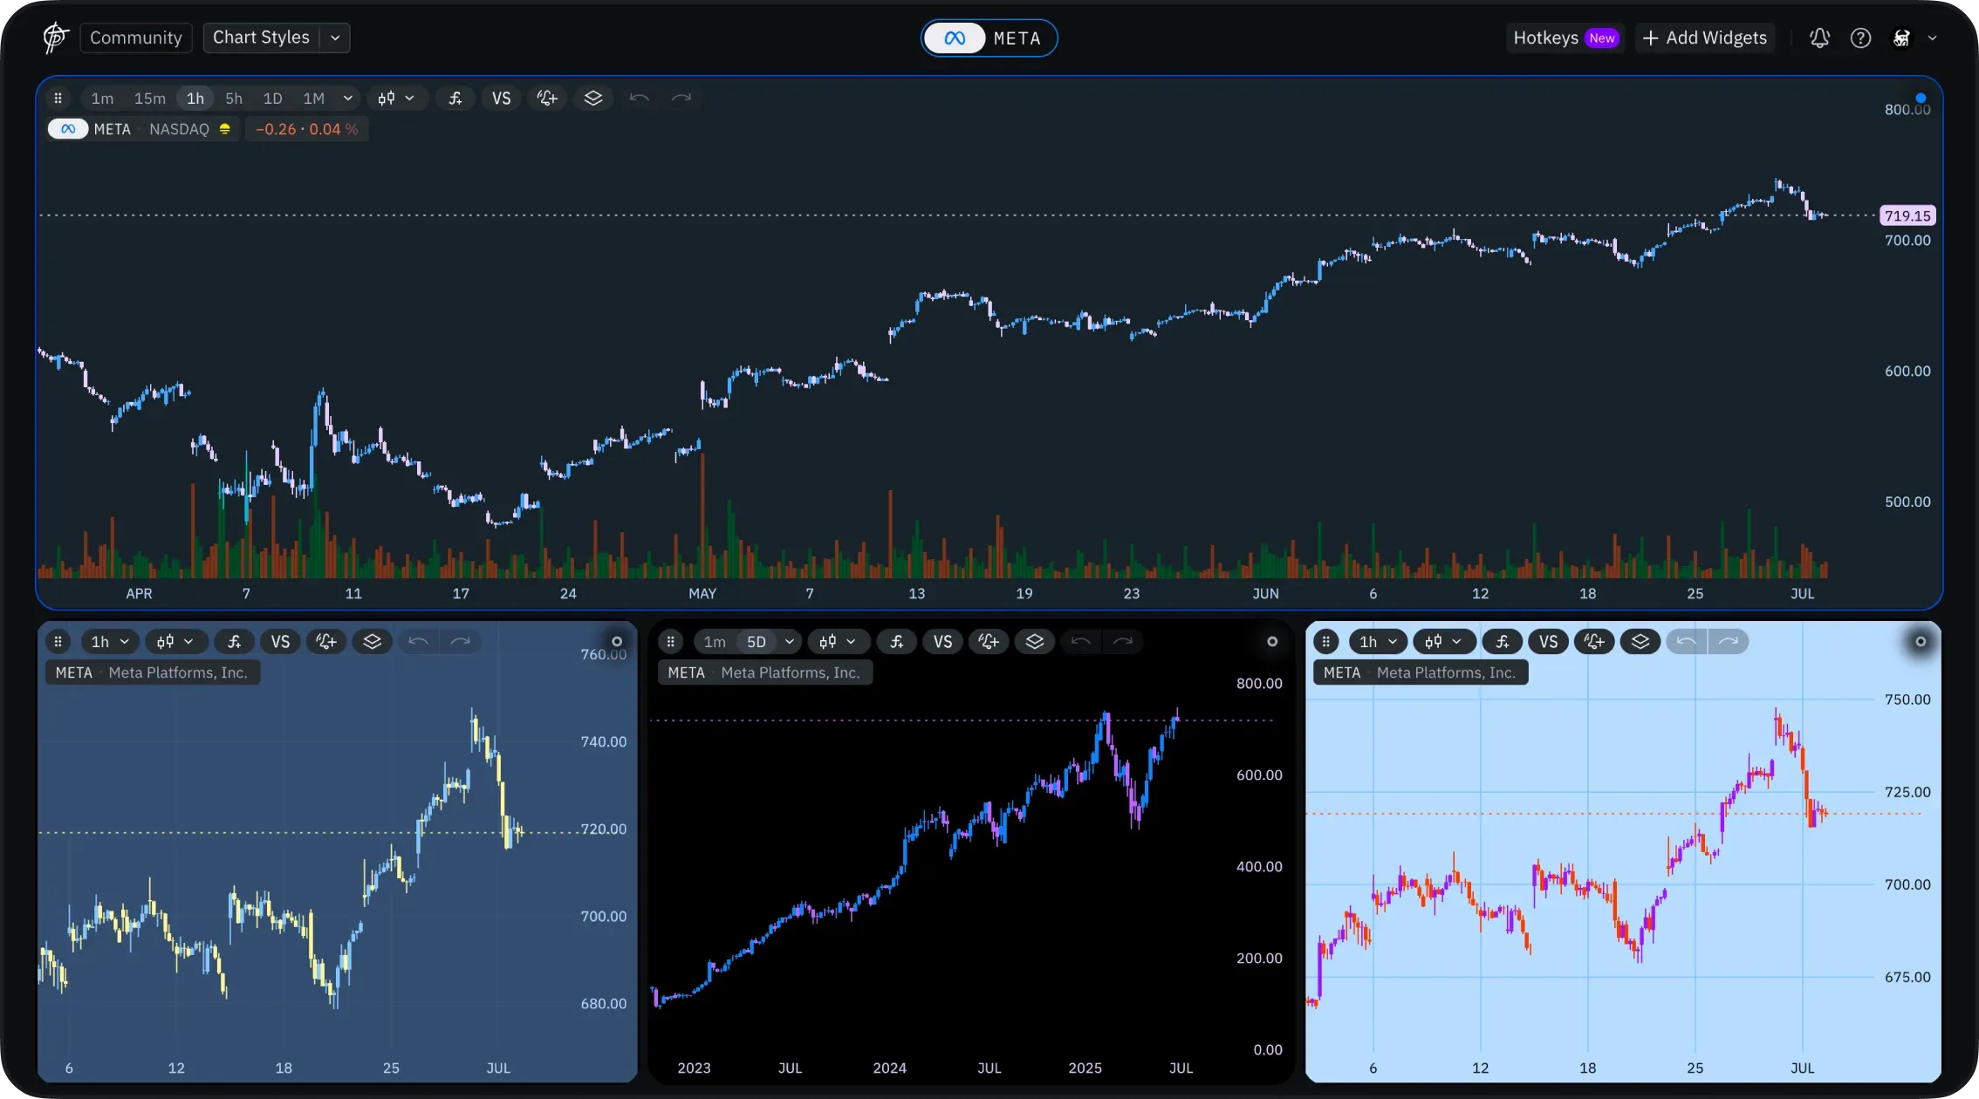The image size is (1979, 1099).
Task: Select the 1h timeframe in main chart
Action: [195, 99]
